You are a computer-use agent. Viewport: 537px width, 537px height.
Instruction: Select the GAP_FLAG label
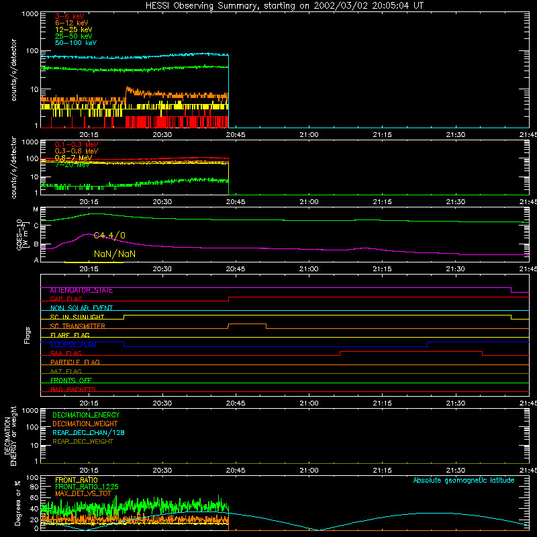66,299
